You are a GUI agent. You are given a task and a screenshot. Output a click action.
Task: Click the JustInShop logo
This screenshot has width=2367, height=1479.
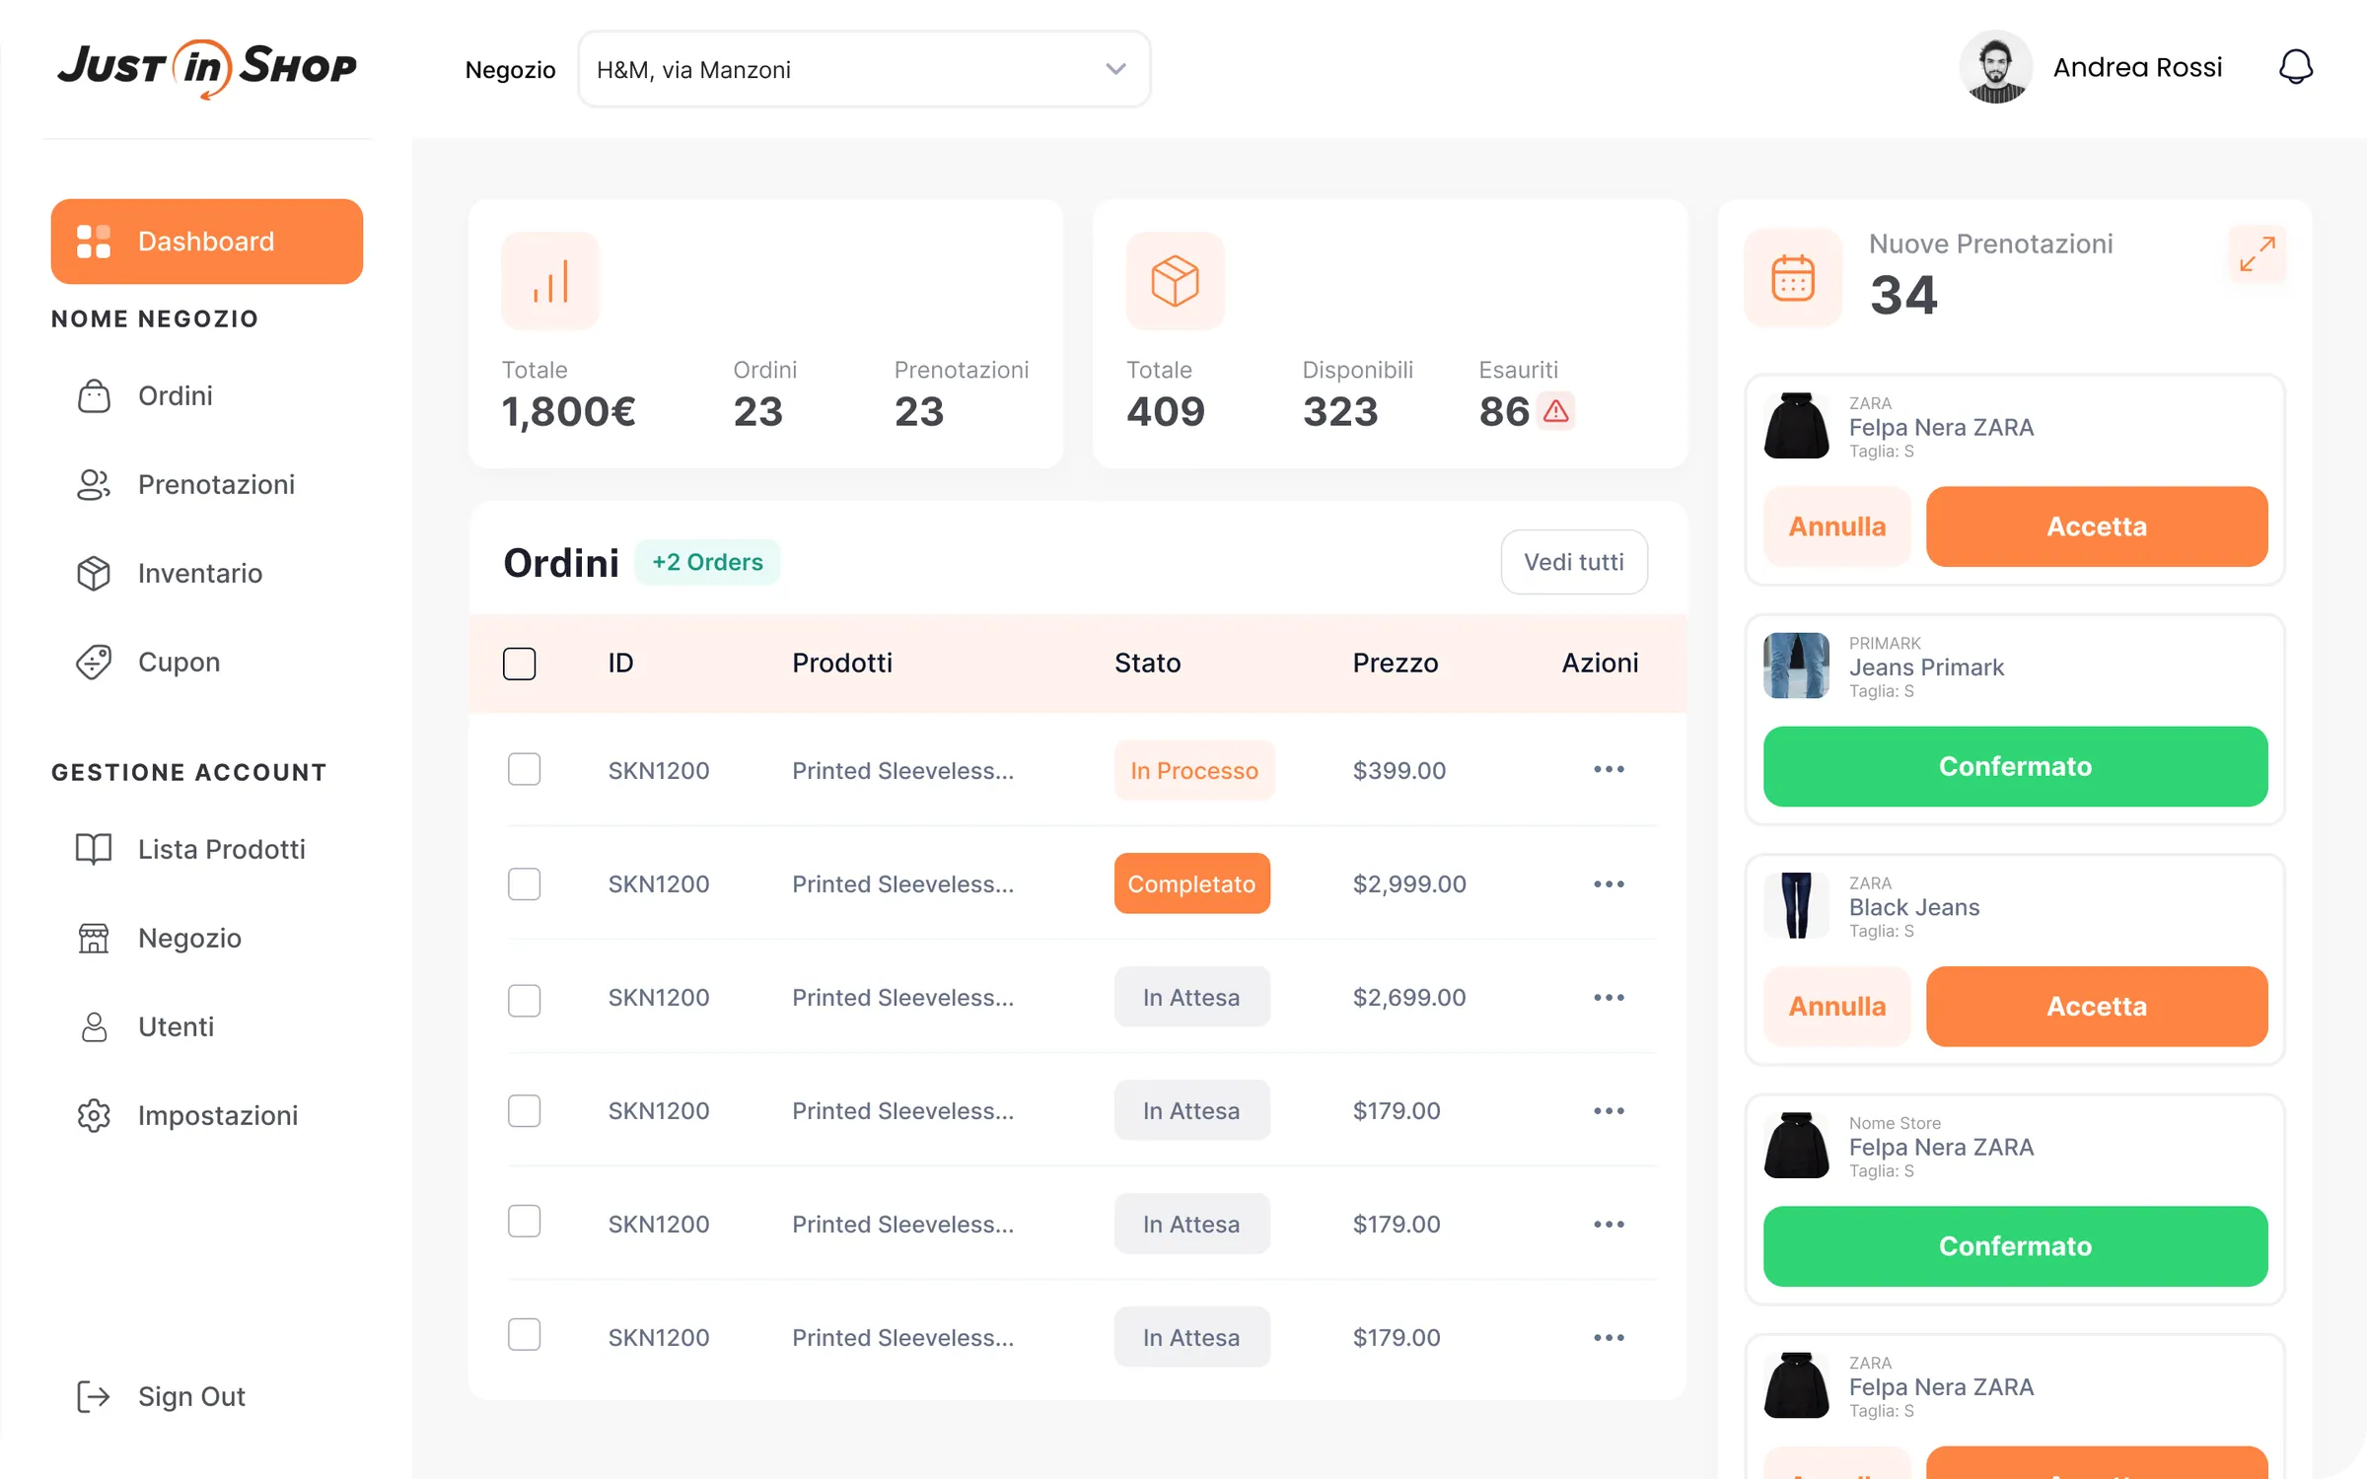tap(207, 67)
